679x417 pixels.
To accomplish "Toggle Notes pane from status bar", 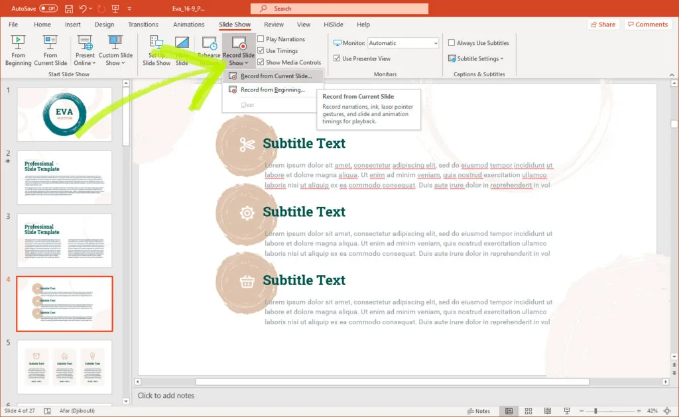I will click(479, 411).
